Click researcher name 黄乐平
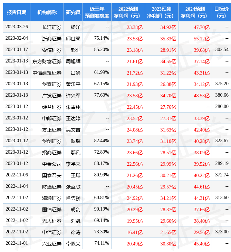Viewport: 231px width, 252px height. (x=73, y=84)
